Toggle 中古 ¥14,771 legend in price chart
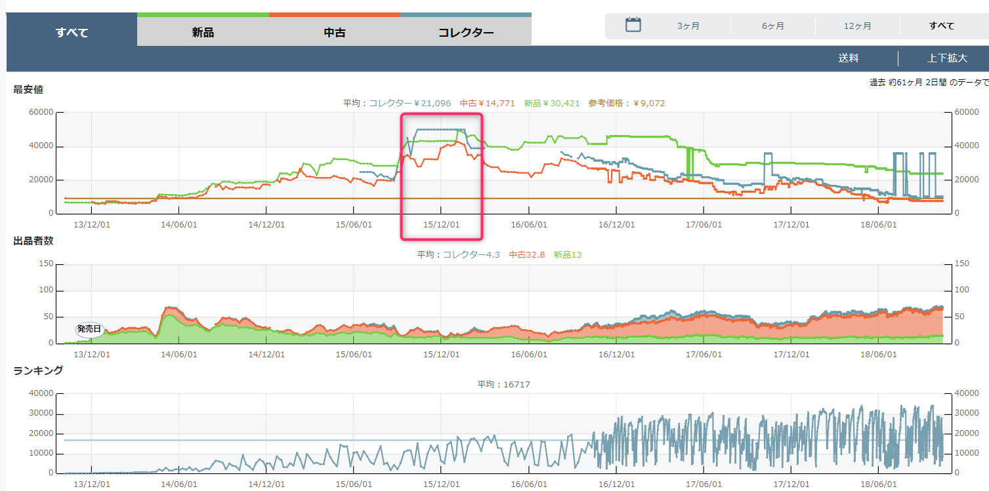Screen dimensions: 989x491 pos(487,103)
